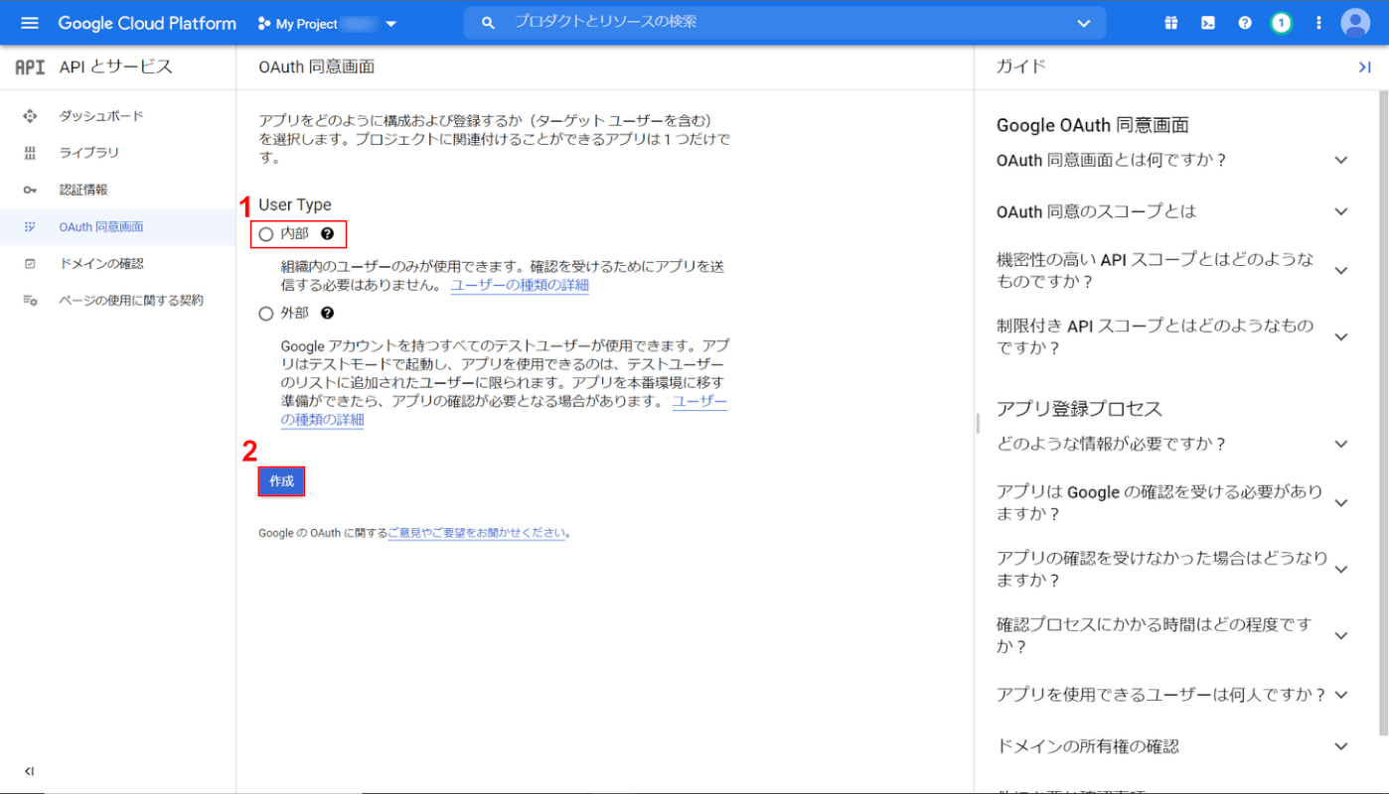Open the gift free trial icon
The image size is (1389, 794).
click(x=1171, y=23)
